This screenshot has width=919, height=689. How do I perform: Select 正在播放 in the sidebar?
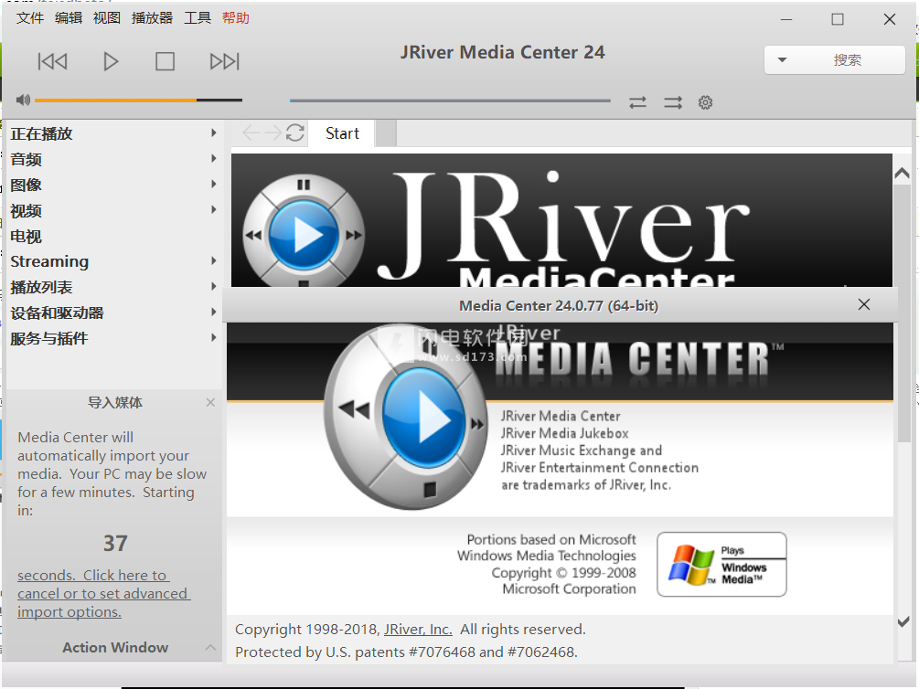(41, 133)
